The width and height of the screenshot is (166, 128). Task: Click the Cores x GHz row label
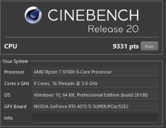[x=17, y=84]
